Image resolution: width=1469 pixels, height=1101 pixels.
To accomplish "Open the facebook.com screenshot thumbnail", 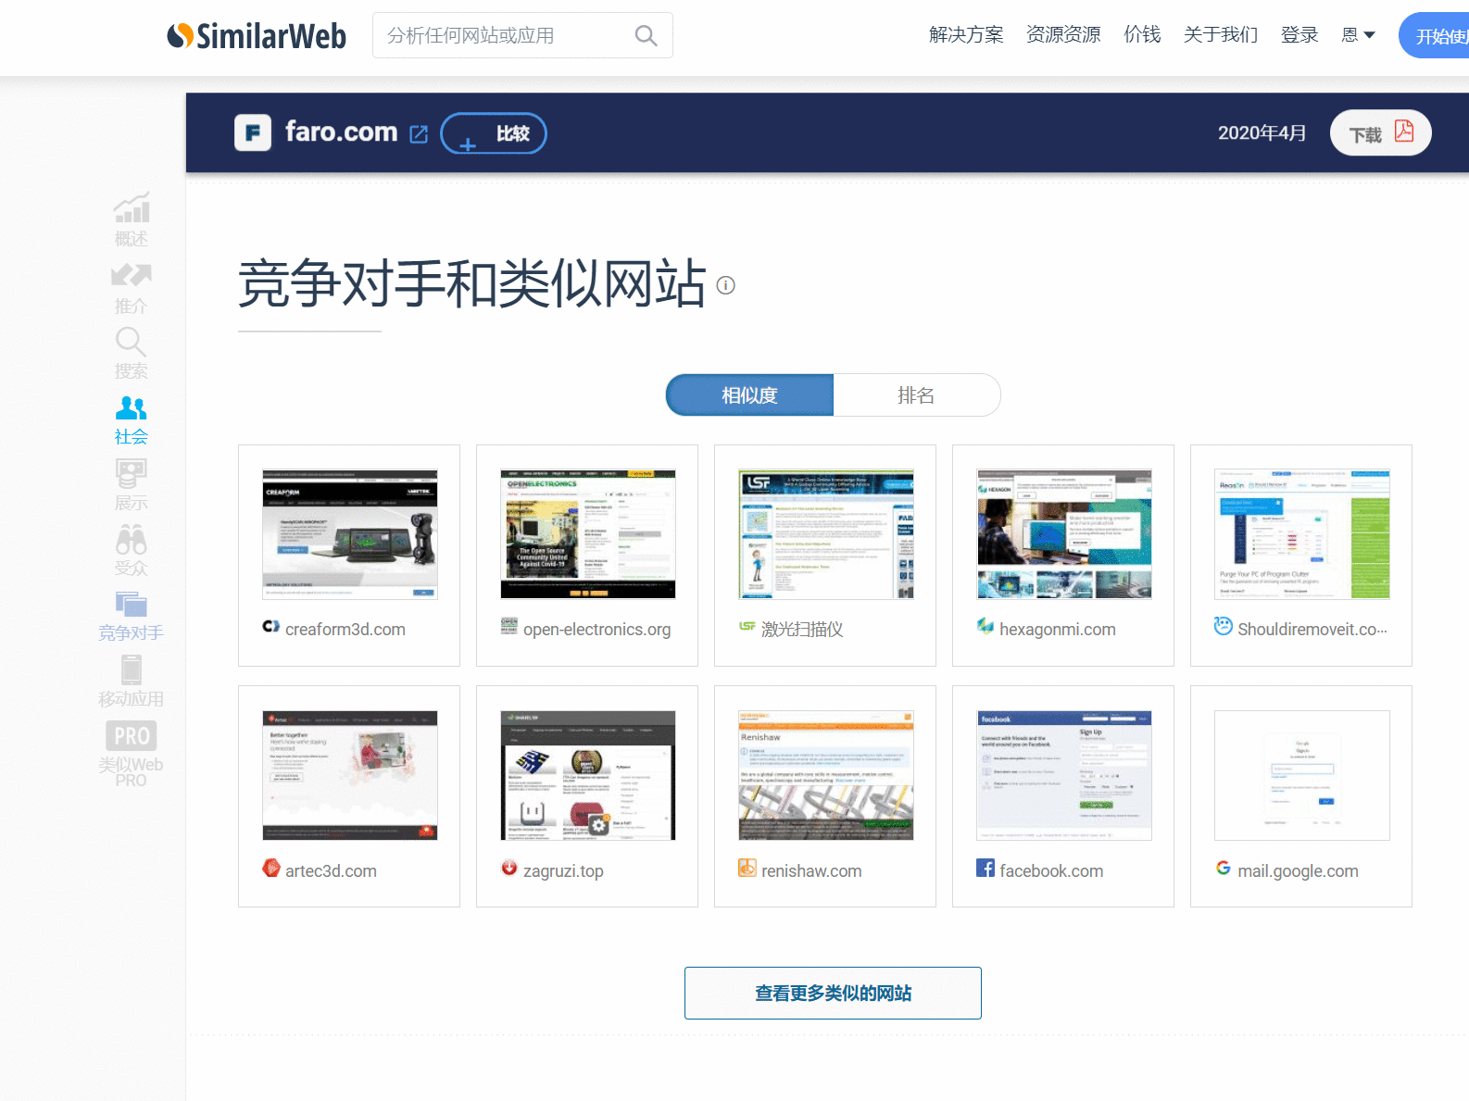I will [1064, 776].
